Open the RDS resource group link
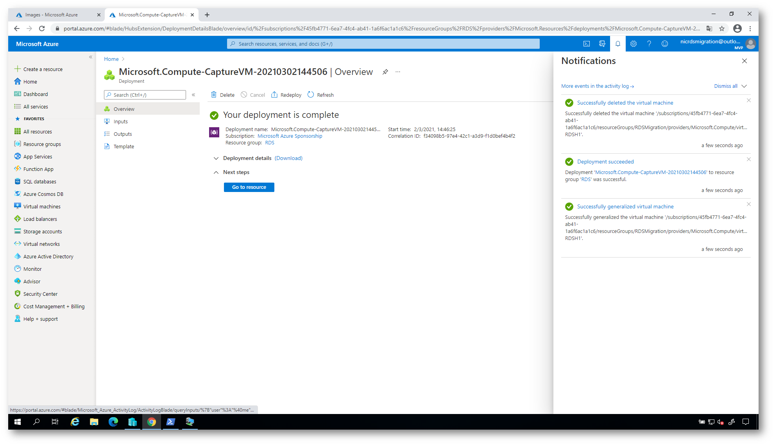 (x=270, y=142)
